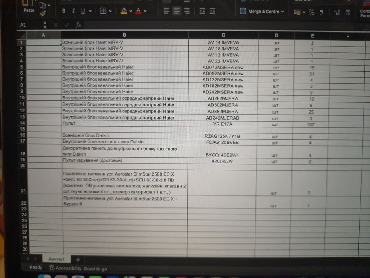
Task: Click cell AD072MSERA new
Action: [x=223, y=68]
